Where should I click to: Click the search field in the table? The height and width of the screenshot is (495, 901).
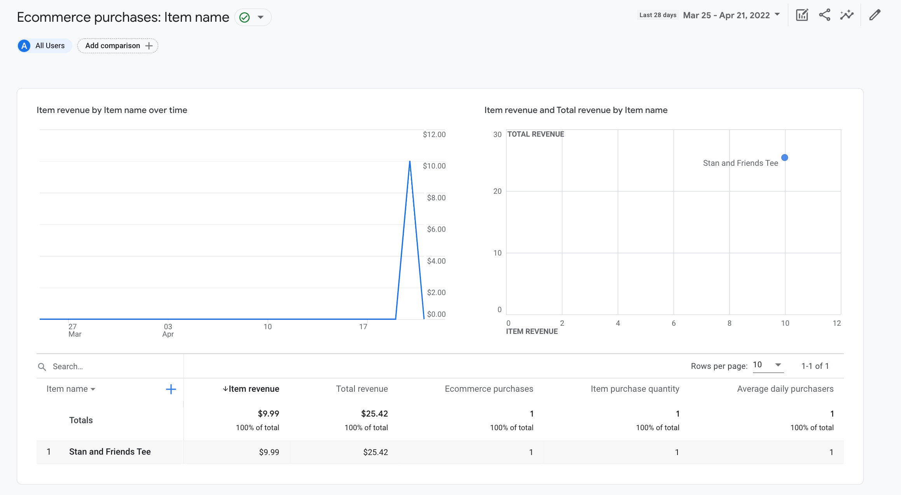point(110,366)
